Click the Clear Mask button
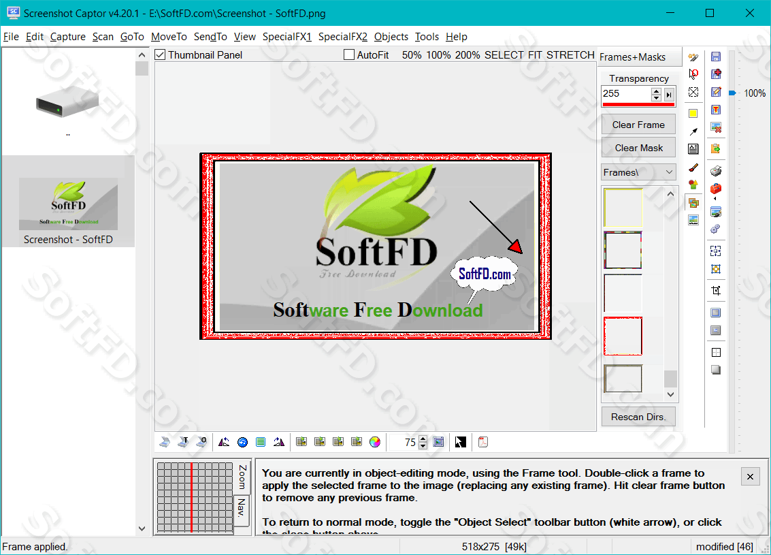Screen dimensions: 771x555 (x=638, y=148)
